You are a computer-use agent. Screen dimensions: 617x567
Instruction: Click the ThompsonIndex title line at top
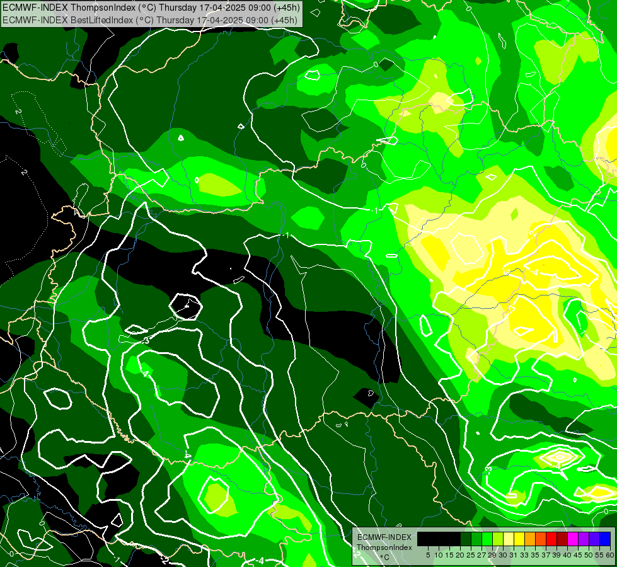151,8
